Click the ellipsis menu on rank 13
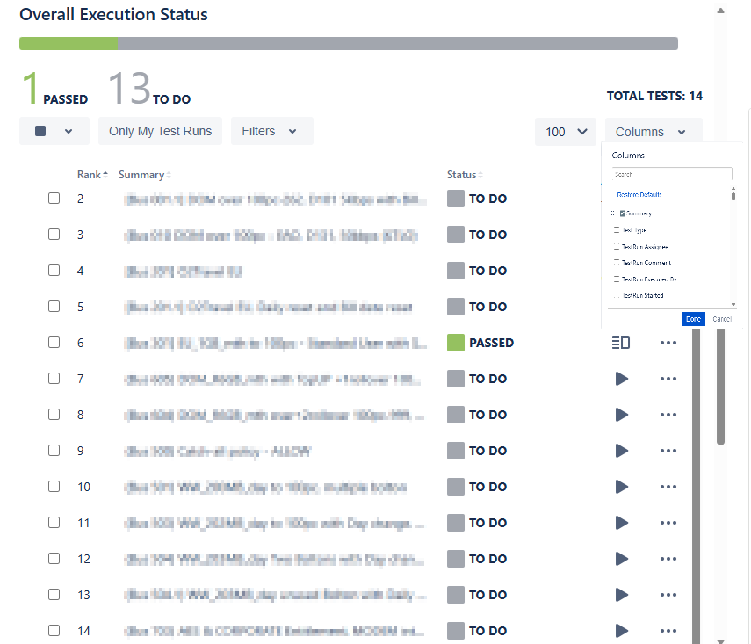 tap(668, 595)
